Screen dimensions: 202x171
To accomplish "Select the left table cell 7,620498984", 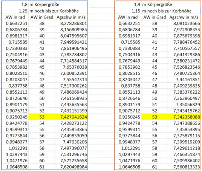I will coord(71,167).
